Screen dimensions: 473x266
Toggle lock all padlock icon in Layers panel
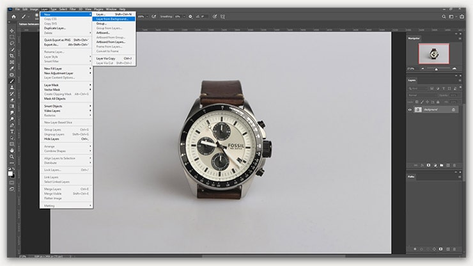(438, 102)
